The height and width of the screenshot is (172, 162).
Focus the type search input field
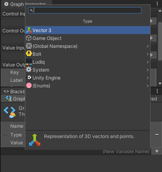[x=85, y=10]
